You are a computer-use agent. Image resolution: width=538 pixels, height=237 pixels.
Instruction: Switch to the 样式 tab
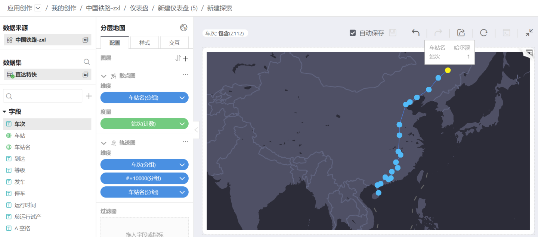pyautogui.click(x=145, y=43)
